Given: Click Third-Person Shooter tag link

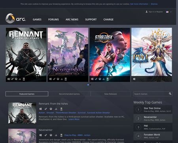Looking at the screenshot, I should (66, 113).
